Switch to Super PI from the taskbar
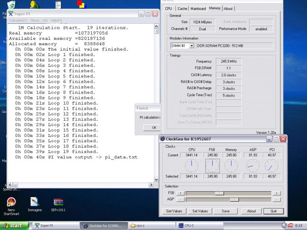 55,225
